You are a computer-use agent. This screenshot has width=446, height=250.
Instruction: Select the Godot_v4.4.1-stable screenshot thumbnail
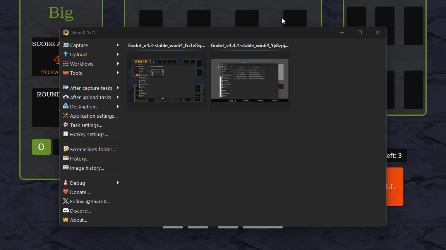250,80
